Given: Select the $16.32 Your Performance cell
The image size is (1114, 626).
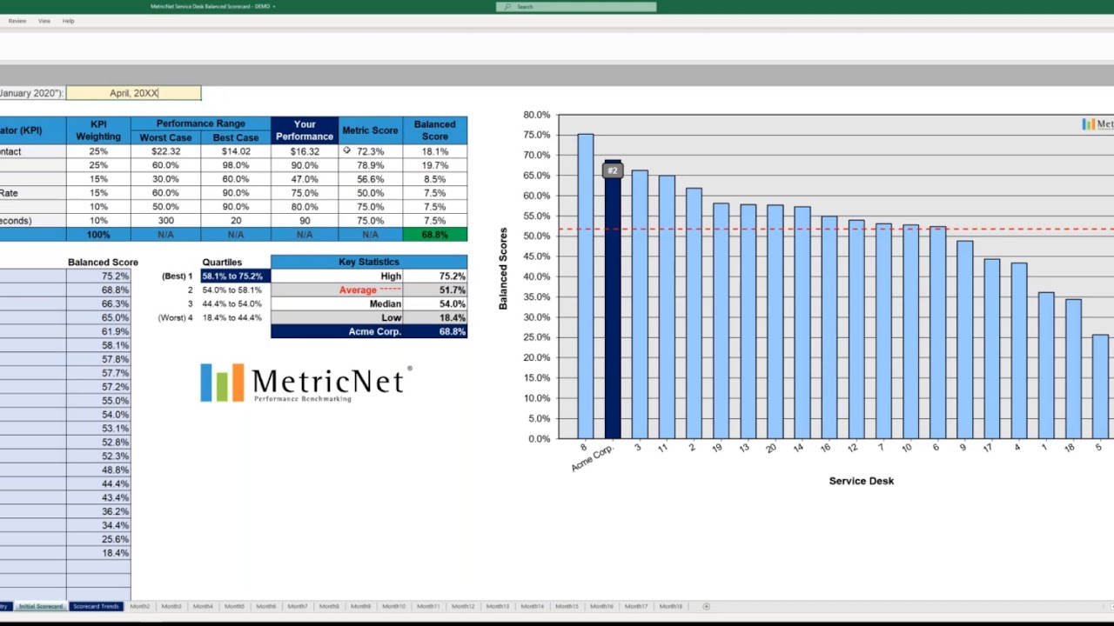Looking at the screenshot, I should click(305, 151).
